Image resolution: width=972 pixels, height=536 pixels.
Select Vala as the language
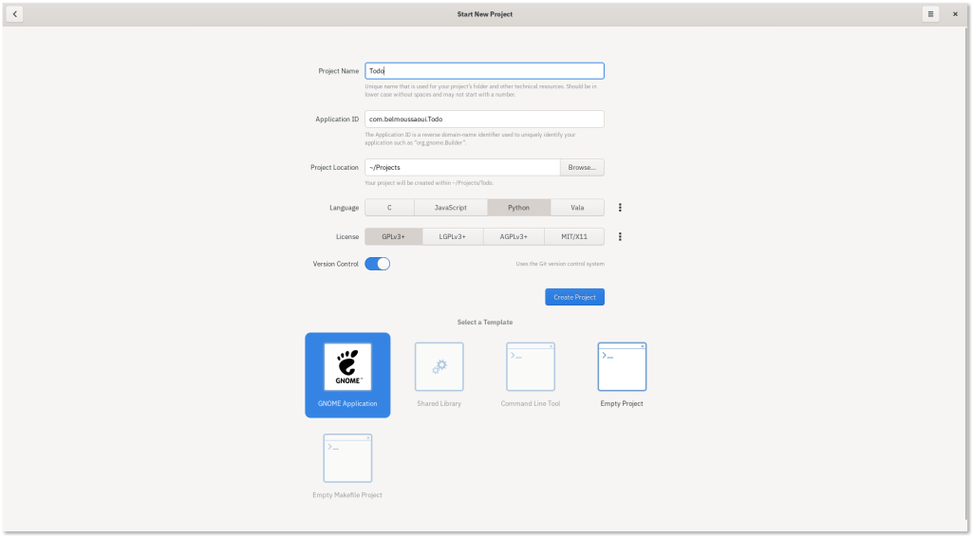(x=577, y=208)
